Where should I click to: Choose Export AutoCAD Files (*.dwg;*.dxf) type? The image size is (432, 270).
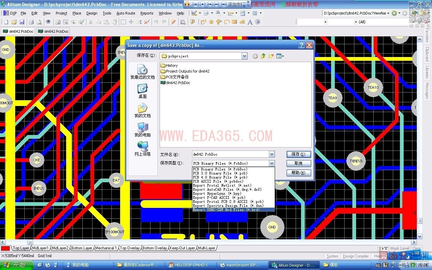(x=227, y=189)
